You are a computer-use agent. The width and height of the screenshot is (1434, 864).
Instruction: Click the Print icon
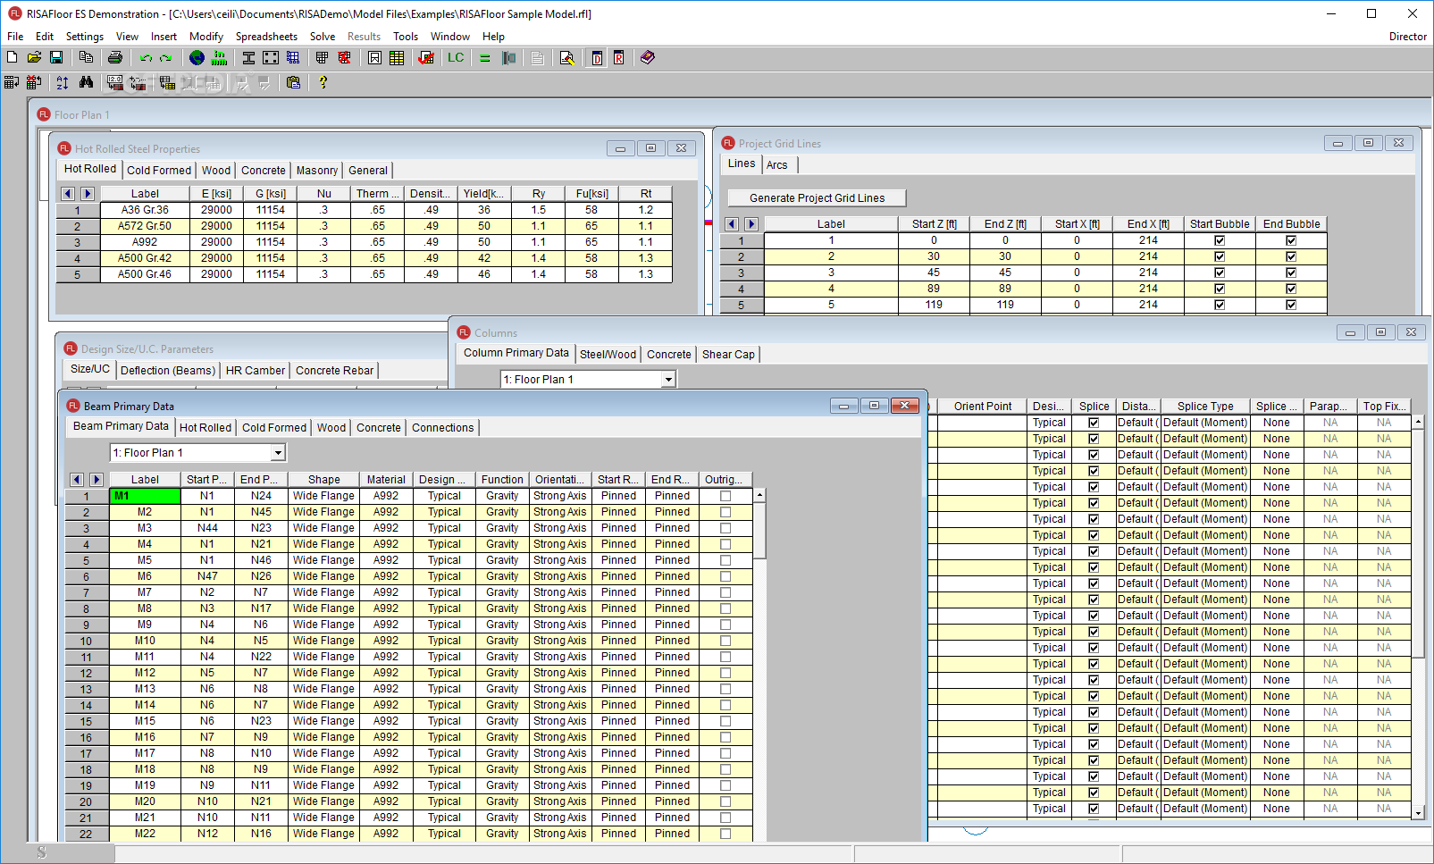tap(115, 57)
